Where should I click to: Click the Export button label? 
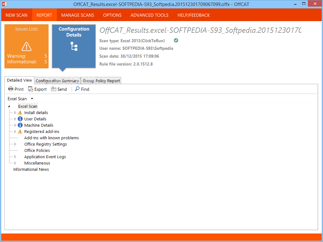tap(40, 89)
